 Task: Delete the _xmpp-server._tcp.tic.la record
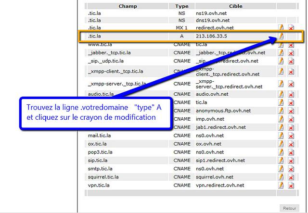[x=291, y=84]
